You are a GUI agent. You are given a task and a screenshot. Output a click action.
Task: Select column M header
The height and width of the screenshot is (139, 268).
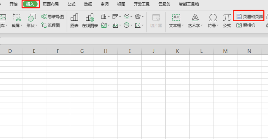[225, 51]
